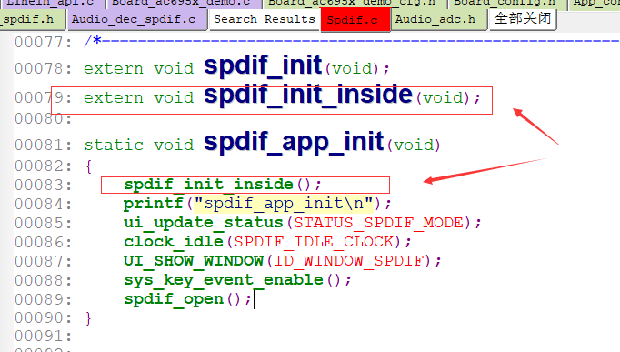
Task: Open the Audio_dec_spdif.c tab
Action: 136,19
